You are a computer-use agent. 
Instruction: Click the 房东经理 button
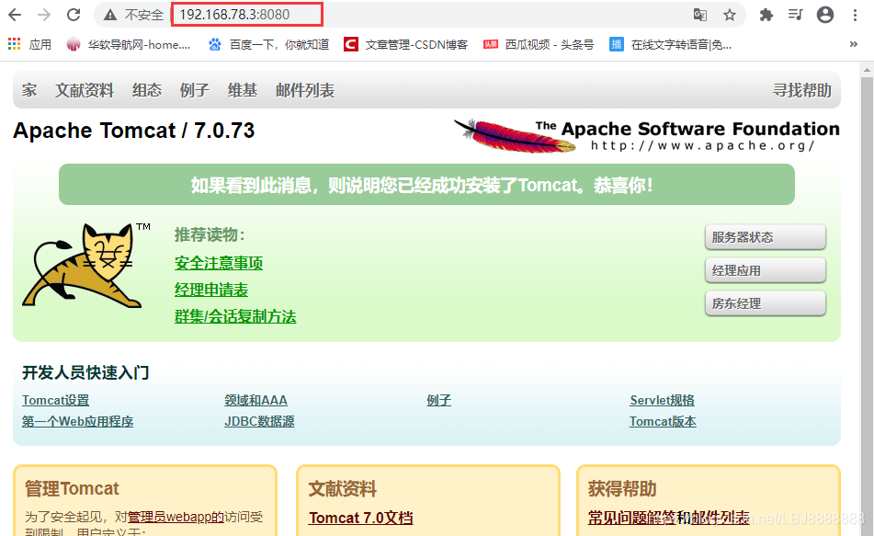pos(766,303)
